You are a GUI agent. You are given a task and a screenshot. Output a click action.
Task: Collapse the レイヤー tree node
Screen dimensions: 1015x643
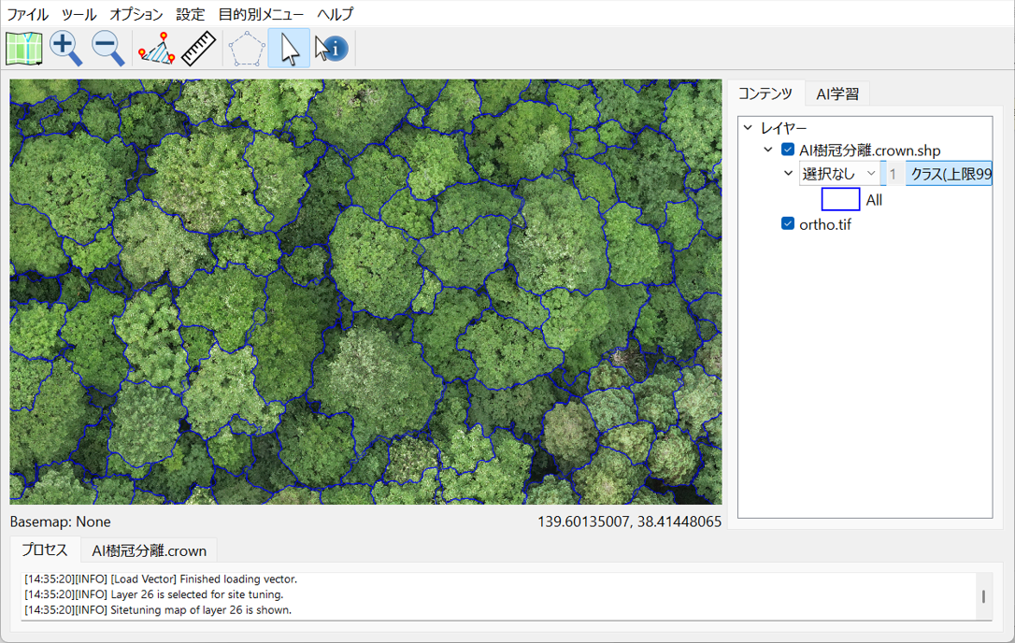pos(748,128)
